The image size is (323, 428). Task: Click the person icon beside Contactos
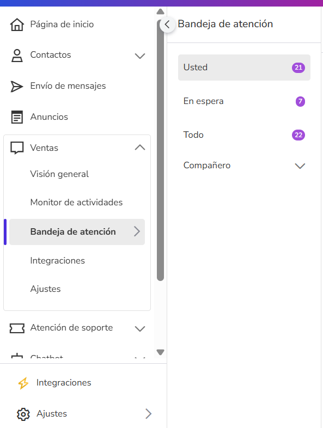pyautogui.click(x=17, y=56)
